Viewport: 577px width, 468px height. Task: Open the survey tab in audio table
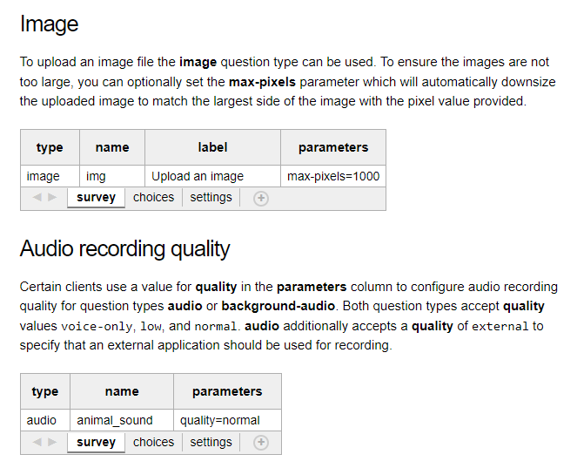96,442
